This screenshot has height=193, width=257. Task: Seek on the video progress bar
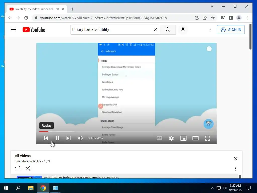(x=126, y=132)
